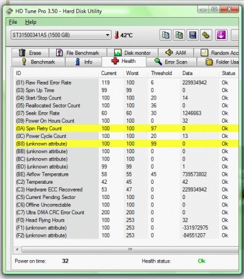Click the ID column header
This screenshot has width=244, height=279.
tap(57, 73)
